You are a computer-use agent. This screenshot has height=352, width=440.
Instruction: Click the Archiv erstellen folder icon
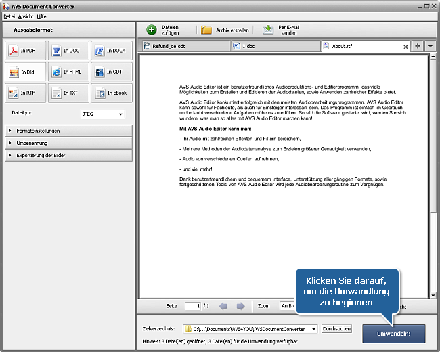pos(206,30)
